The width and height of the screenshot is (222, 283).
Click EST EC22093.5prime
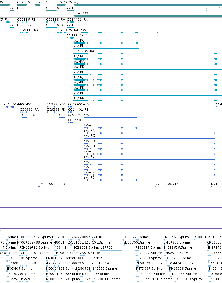(86, 248)
